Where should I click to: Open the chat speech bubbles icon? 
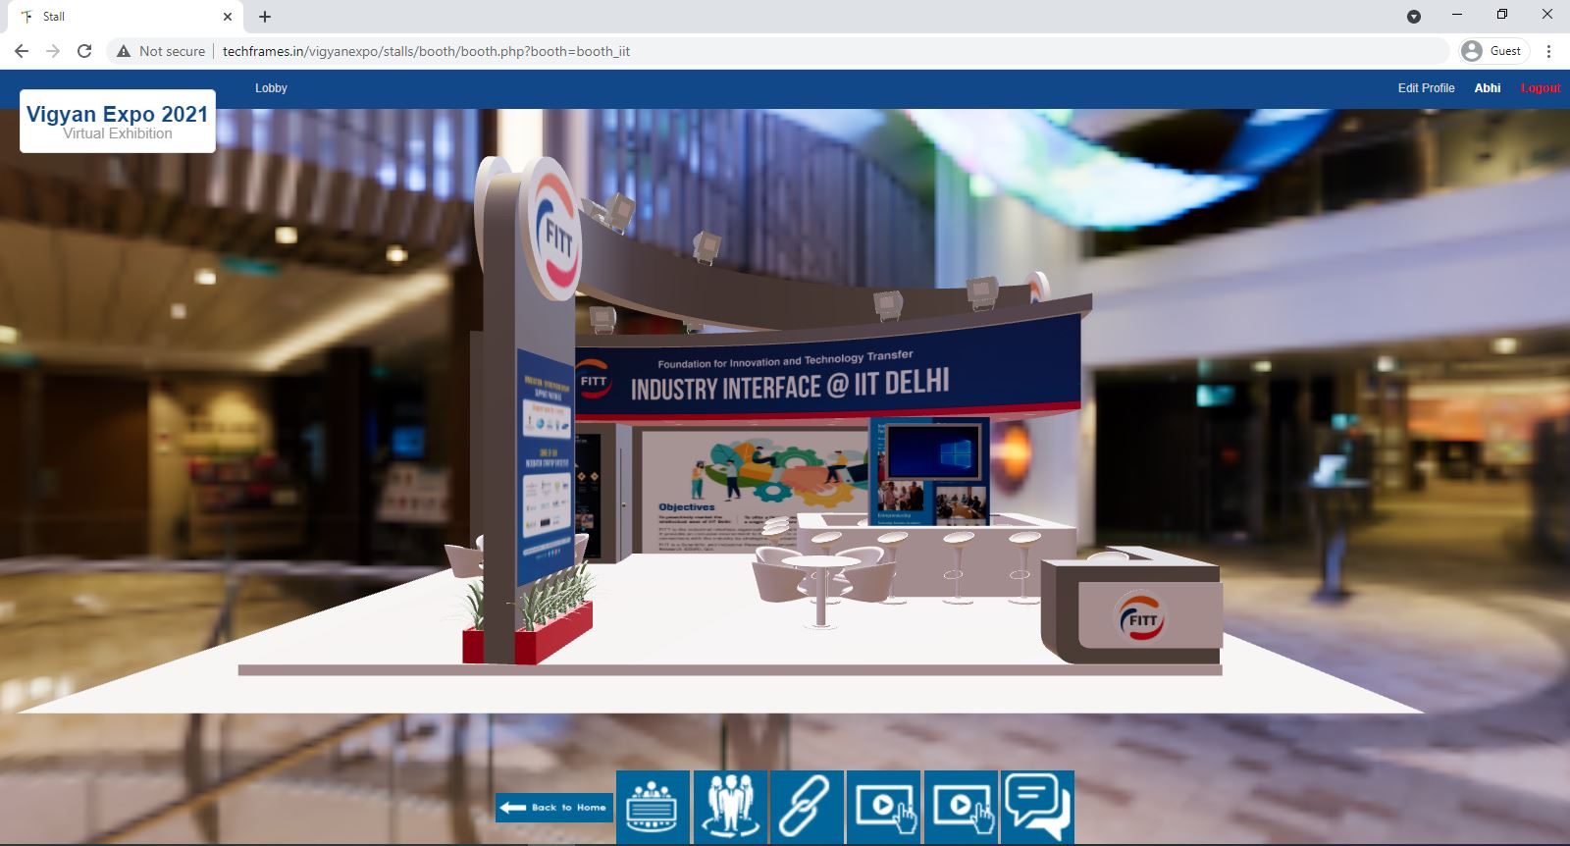click(1037, 807)
